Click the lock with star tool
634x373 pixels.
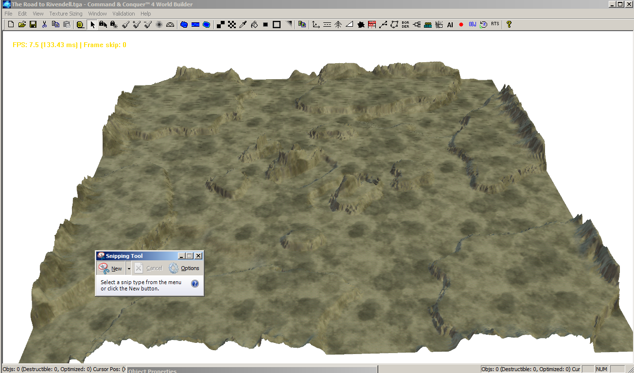(114, 24)
